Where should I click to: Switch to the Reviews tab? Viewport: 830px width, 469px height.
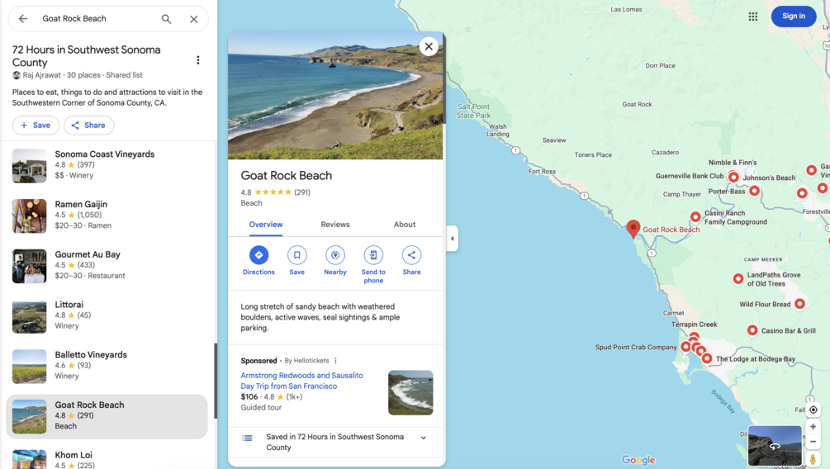(335, 225)
